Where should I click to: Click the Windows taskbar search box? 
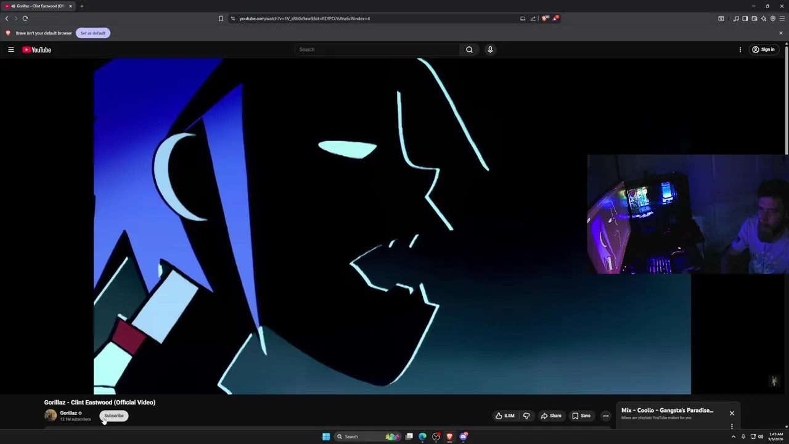(367, 437)
